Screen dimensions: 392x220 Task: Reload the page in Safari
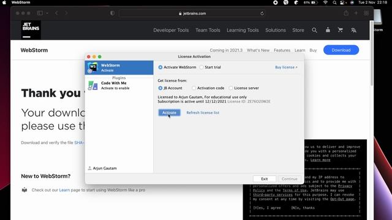point(262,13)
